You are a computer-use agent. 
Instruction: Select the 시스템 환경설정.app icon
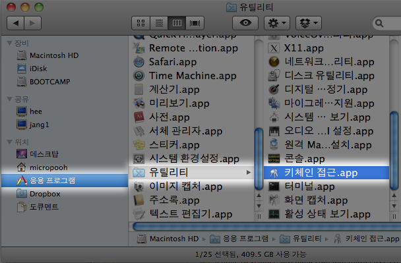point(139,159)
